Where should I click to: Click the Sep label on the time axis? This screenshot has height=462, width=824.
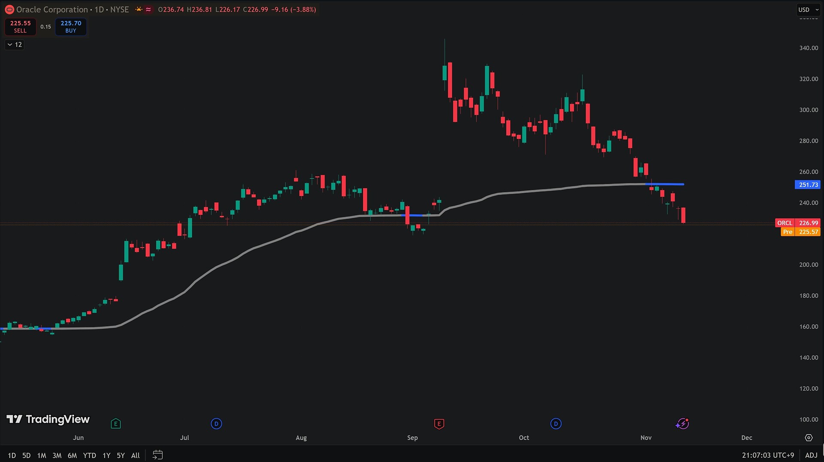tap(412, 438)
